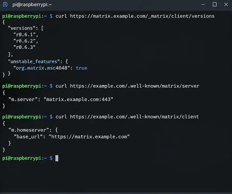This screenshot has width=232, height=194.
Task: Click the "unstable_features" key
Action: click(34, 61)
